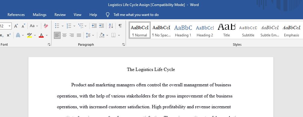The image size is (303, 117).
Task: Open the Font Color dropdown arrow
Action: point(47,35)
